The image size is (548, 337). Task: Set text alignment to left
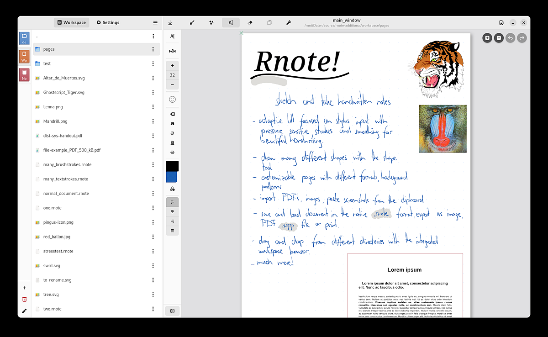coord(172,202)
